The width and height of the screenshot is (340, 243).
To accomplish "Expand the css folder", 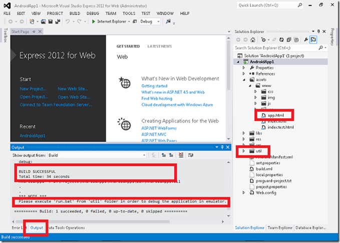I will point(256,92).
